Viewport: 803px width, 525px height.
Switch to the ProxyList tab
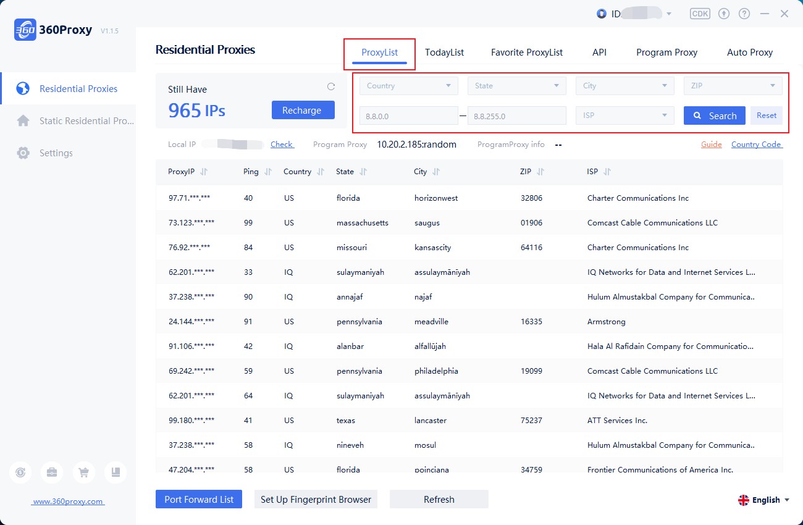pyautogui.click(x=379, y=52)
